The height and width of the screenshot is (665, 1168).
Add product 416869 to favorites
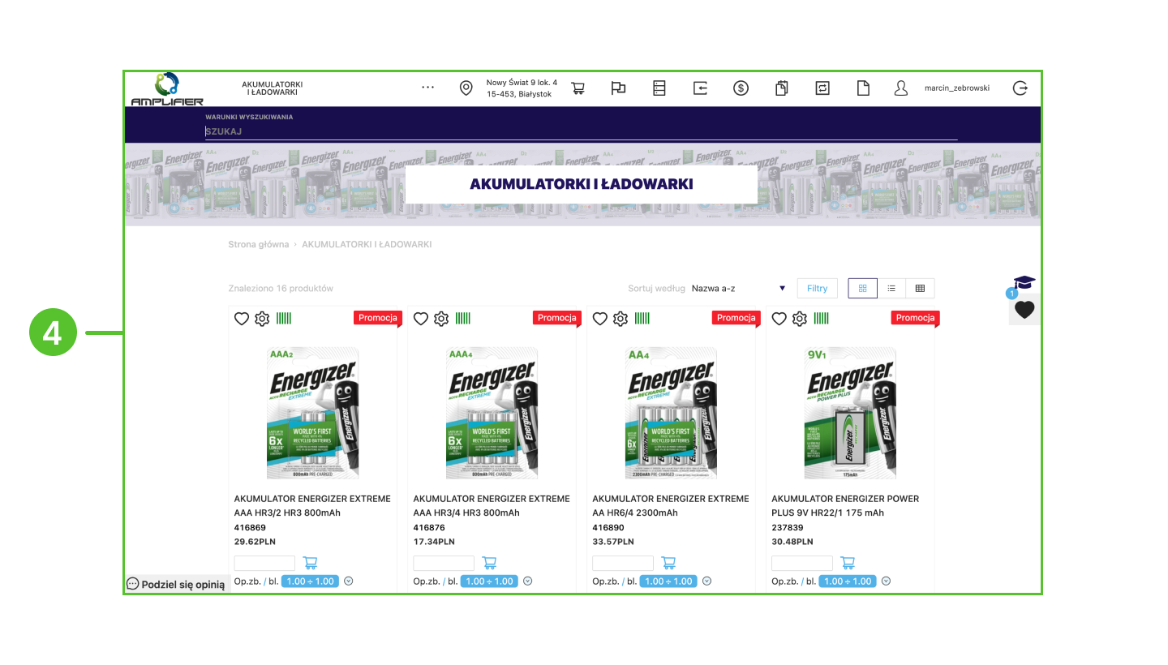(x=241, y=319)
